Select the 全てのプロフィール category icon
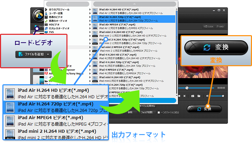Screen dimensions: 252x143 [46, 10]
